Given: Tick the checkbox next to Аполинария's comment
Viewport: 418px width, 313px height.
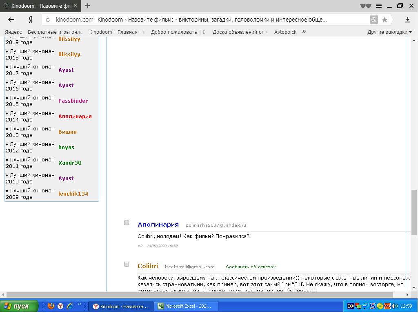Looking at the screenshot, I should coord(127,223).
